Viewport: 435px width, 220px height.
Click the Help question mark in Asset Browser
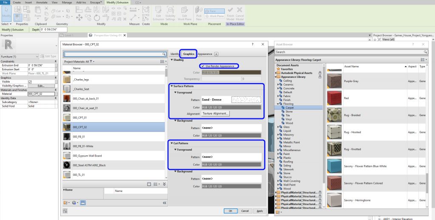point(412,44)
